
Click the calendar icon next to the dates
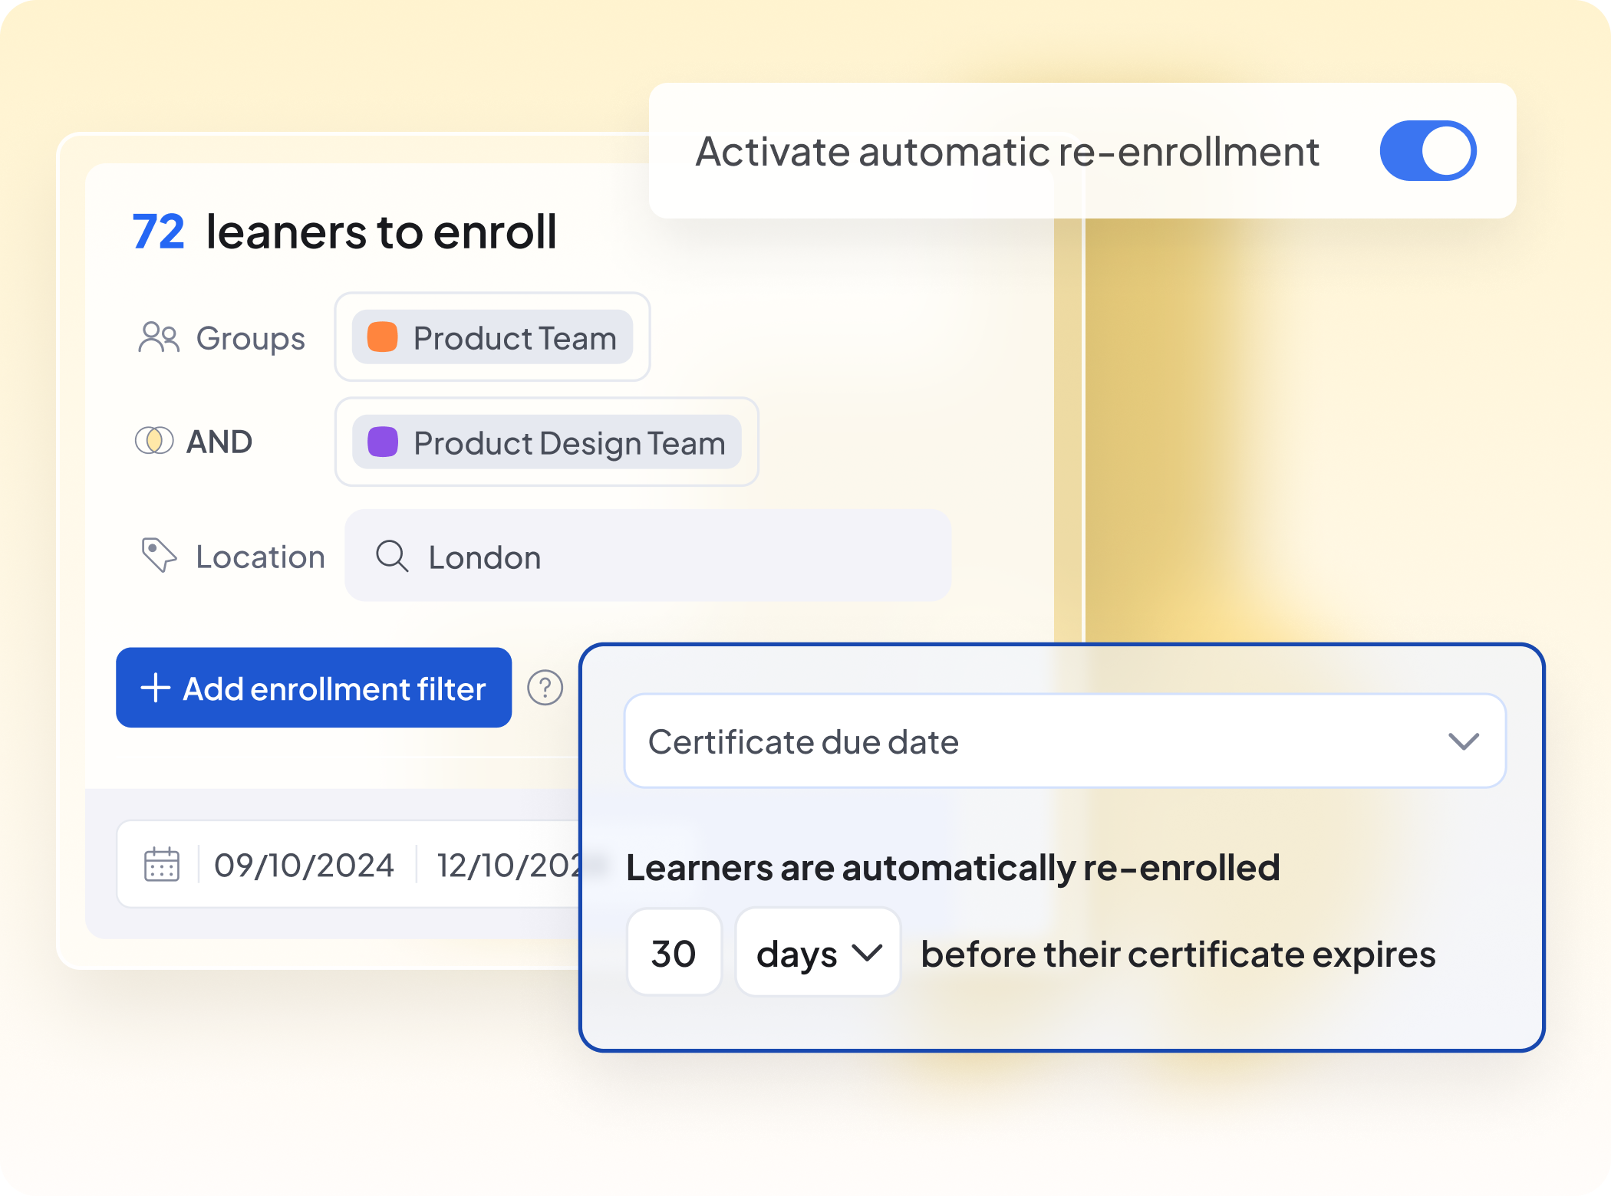[x=160, y=864]
